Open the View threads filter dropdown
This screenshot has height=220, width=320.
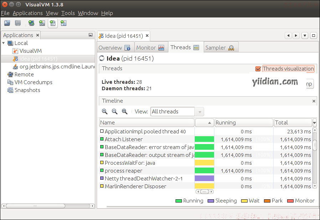[200, 112]
